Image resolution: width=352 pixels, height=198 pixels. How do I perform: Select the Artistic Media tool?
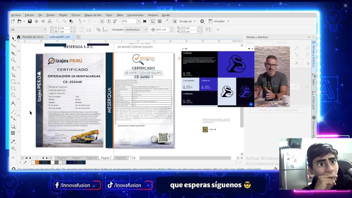pos(13,75)
